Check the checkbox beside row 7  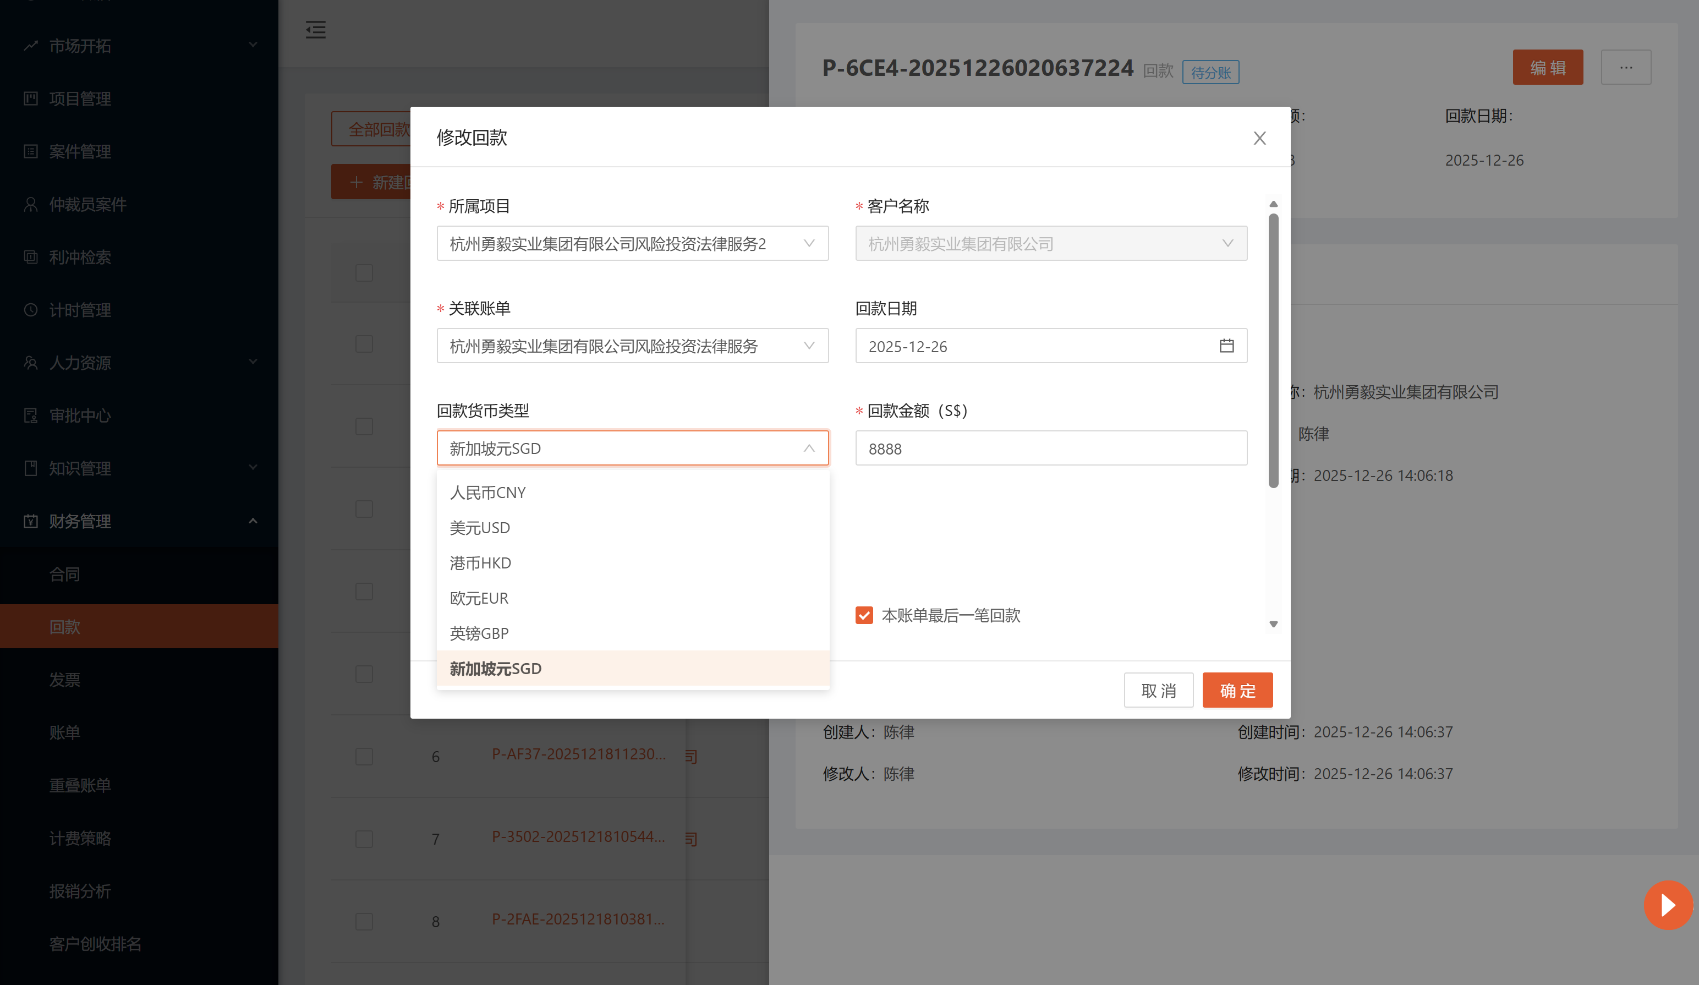pyautogui.click(x=364, y=839)
